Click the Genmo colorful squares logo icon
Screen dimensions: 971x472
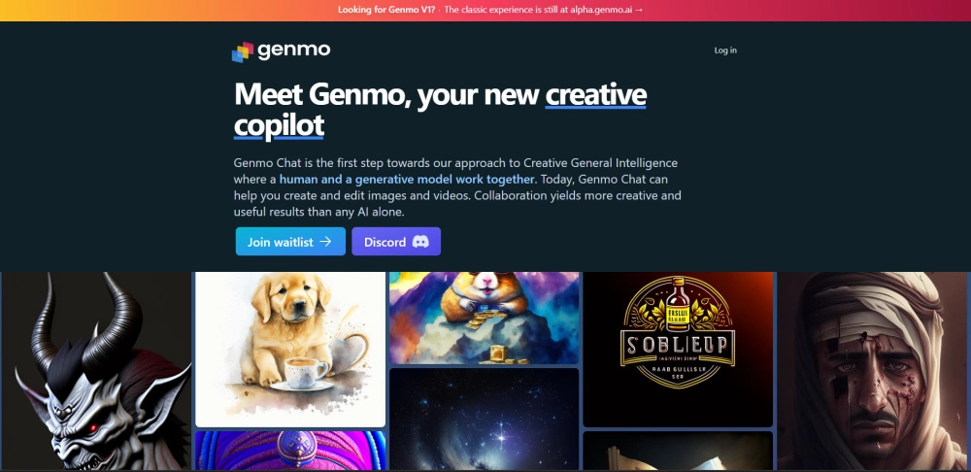243,52
